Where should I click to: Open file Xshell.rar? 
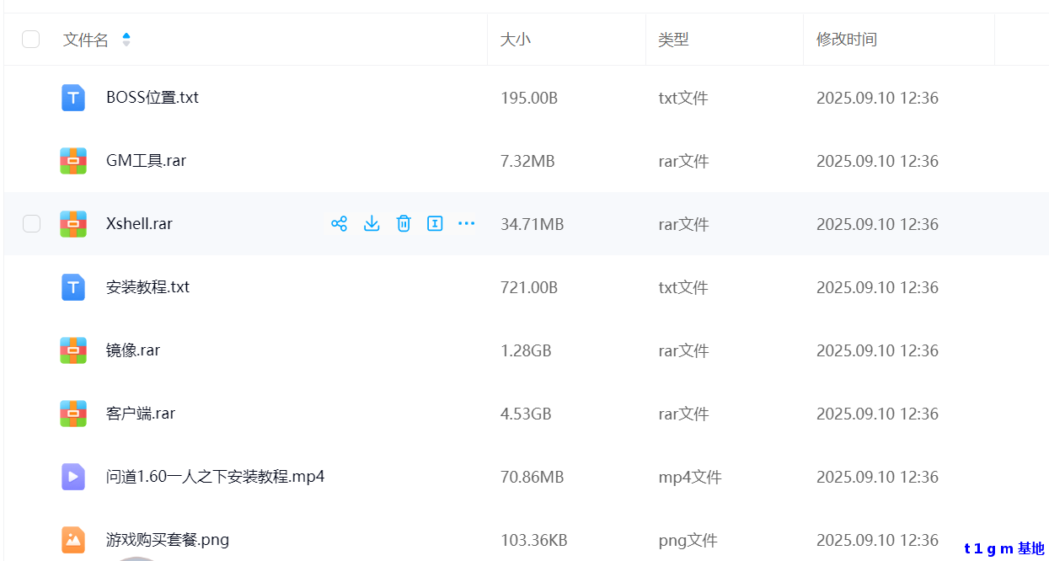140,223
